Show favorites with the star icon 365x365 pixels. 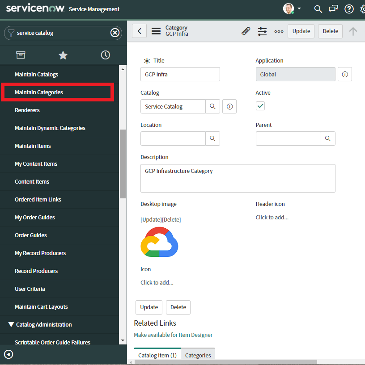pyautogui.click(x=63, y=55)
